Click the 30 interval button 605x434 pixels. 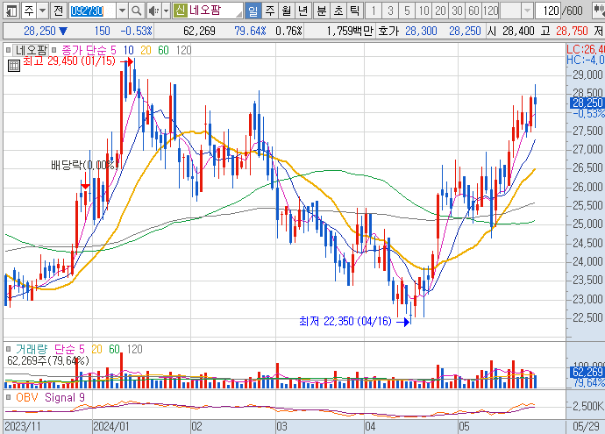[457, 11]
